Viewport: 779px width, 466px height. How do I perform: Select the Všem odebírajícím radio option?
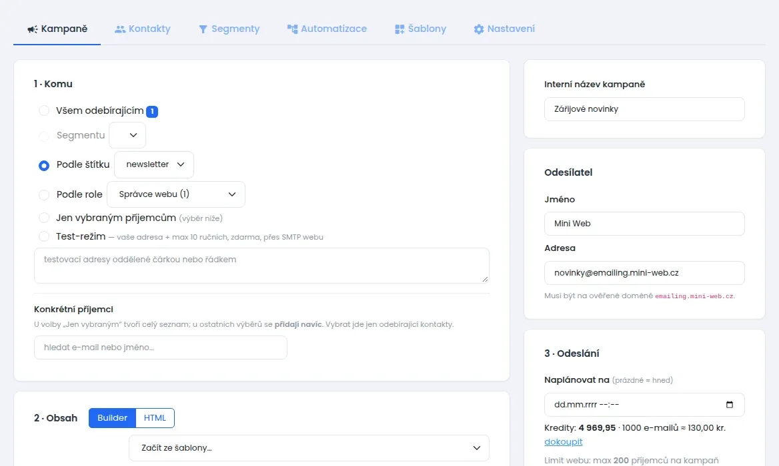point(44,111)
